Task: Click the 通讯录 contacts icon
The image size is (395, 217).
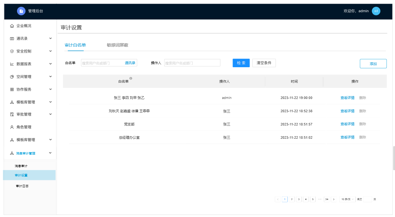Action: (x=12, y=39)
